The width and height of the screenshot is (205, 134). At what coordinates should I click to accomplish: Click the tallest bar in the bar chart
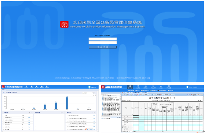pyautogui.click(x=67, y=103)
